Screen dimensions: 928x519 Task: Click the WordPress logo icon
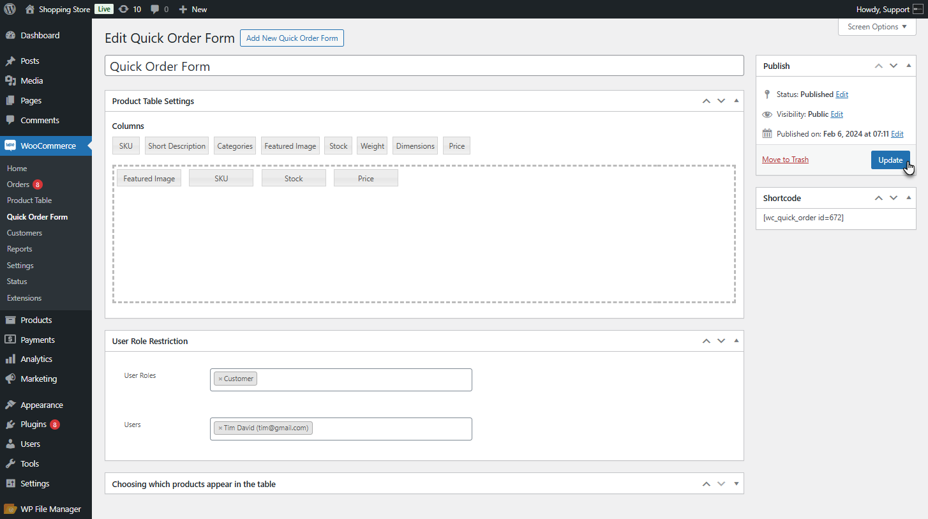pos(10,9)
